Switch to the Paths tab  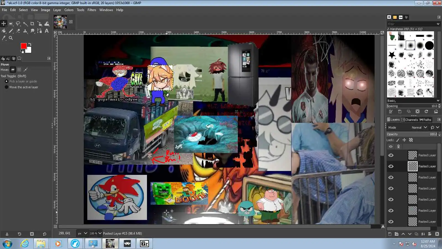point(425,120)
